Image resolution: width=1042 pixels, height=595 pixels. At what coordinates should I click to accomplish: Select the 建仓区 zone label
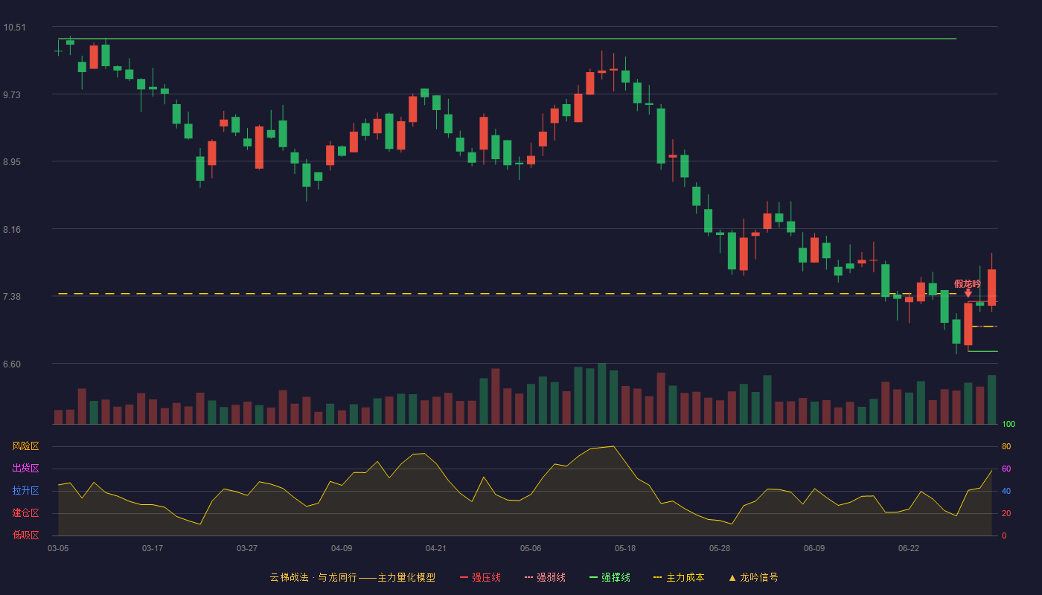tap(25, 513)
